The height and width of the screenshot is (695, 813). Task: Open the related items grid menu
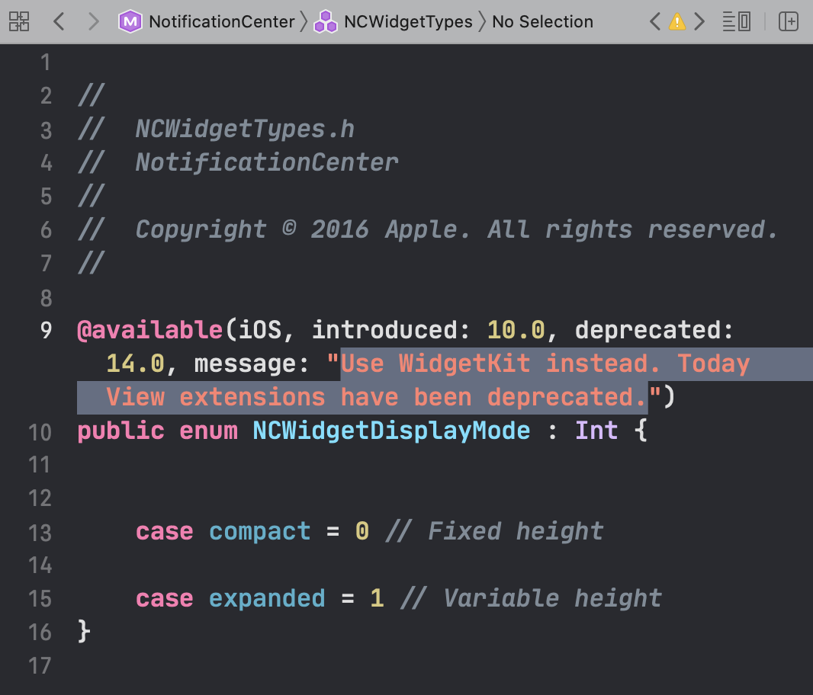click(19, 21)
